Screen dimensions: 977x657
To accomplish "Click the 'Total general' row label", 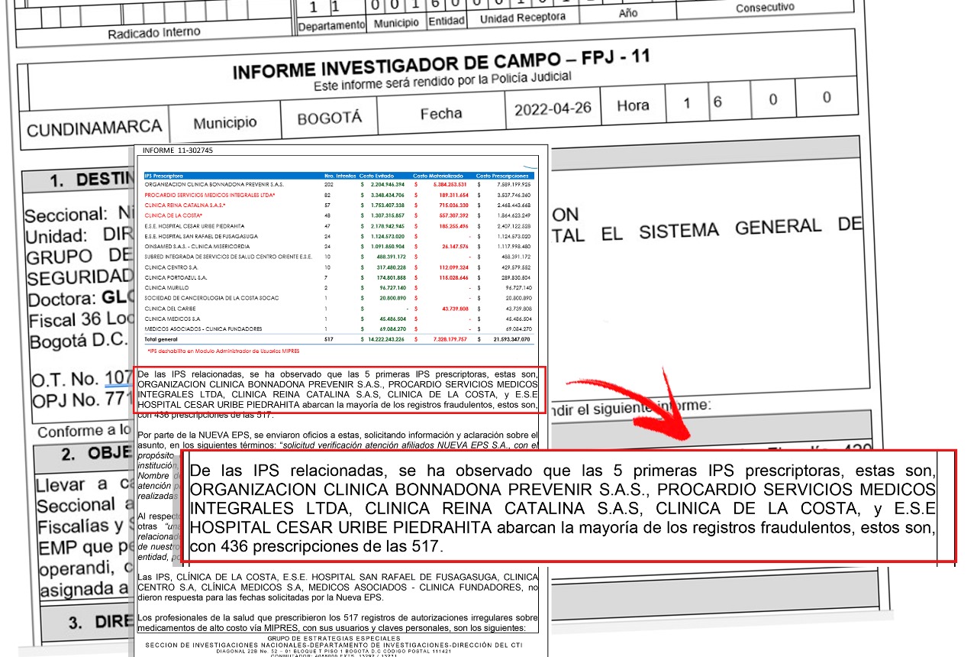I will (159, 339).
